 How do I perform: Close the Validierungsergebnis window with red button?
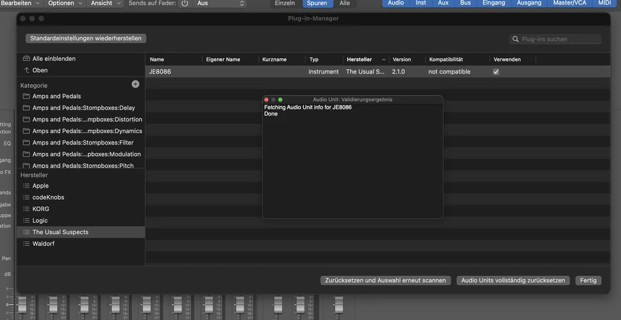pos(267,100)
